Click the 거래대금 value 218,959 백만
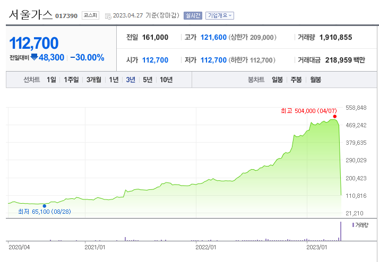The image size is (379, 262). coord(345,60)
